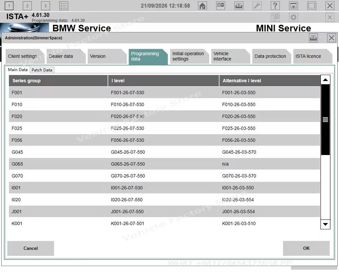339x272 pixels.
Task: Open operation slot 2 icon
Action: click(27, 6)
